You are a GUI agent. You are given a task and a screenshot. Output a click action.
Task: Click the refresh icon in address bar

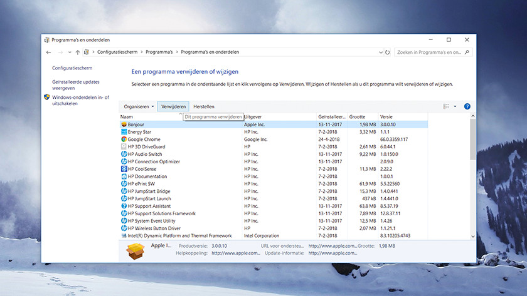388,52
